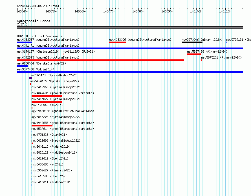Select the nsv5420155 variant label
Screen dimensions: 251x196
coord(54,81)
